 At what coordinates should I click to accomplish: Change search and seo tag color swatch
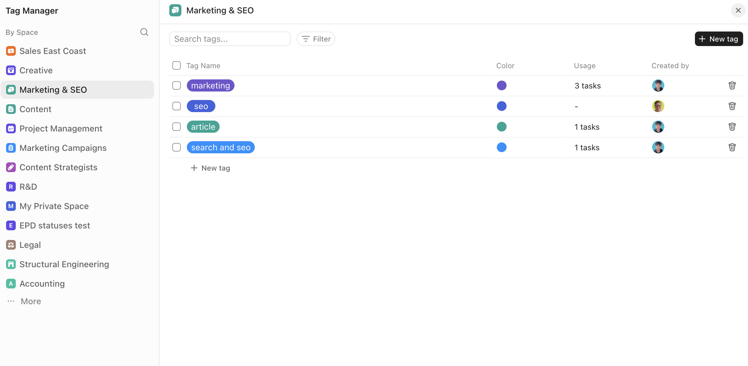[x=502, y=147]
